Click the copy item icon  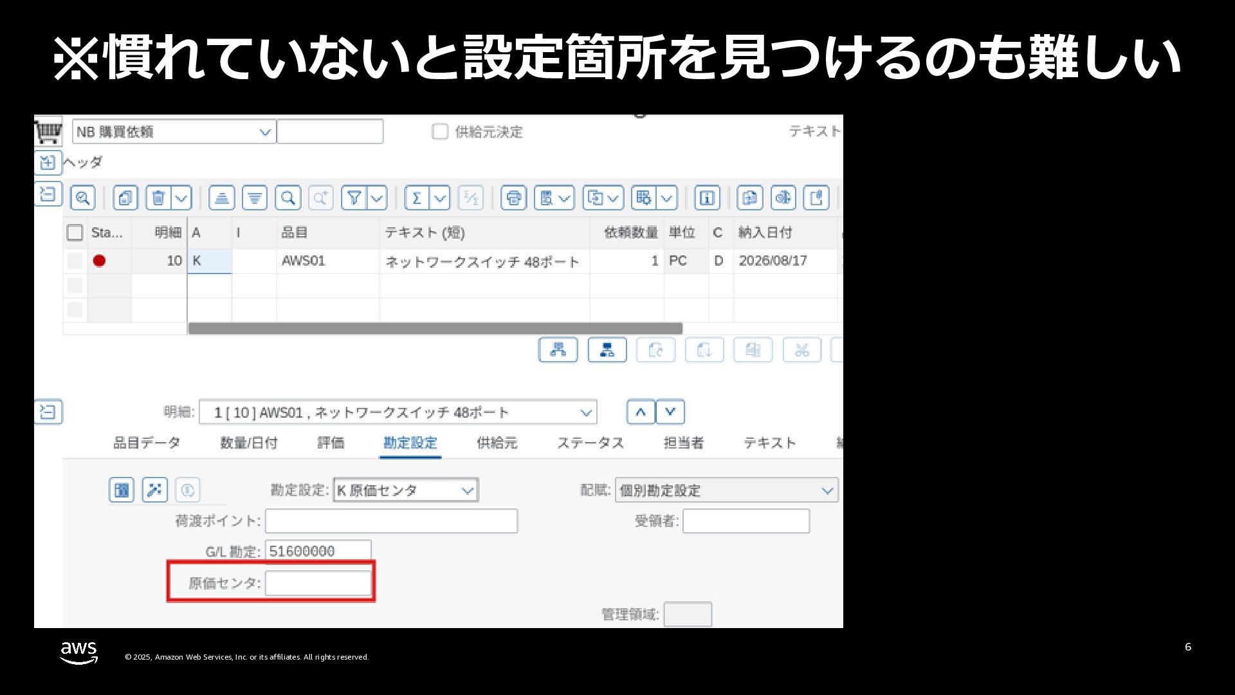[125, 198]
